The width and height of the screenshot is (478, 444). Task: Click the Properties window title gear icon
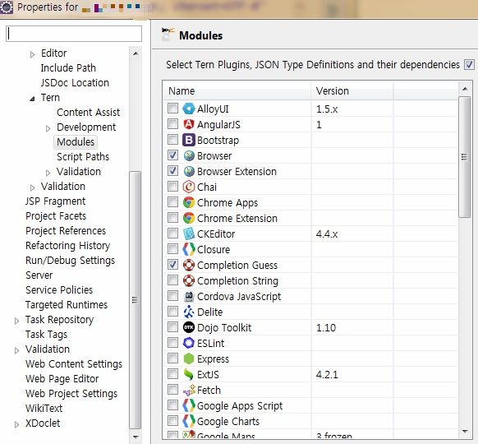[x=7, y=7]
